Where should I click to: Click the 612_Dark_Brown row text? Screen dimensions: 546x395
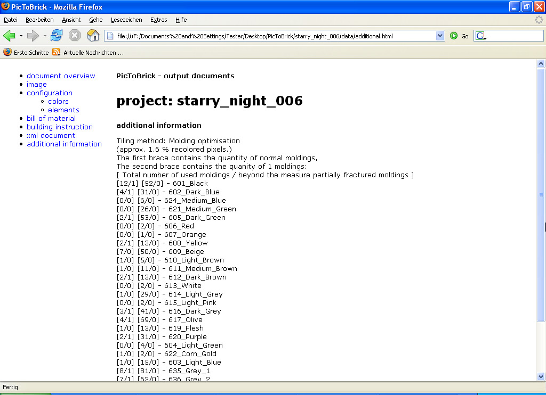click(x=171, y=277)
